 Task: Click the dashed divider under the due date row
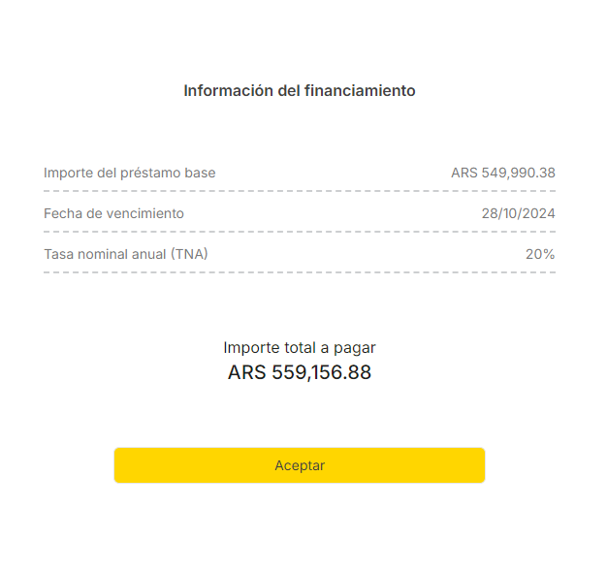(x=300, y=232)
